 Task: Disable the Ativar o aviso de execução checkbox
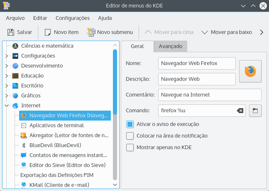130,124
